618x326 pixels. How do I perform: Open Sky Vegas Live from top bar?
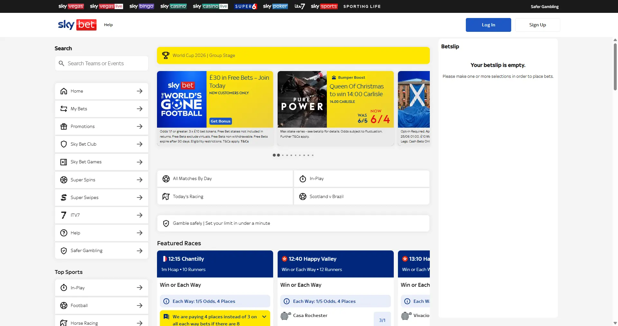coord(106,6)
